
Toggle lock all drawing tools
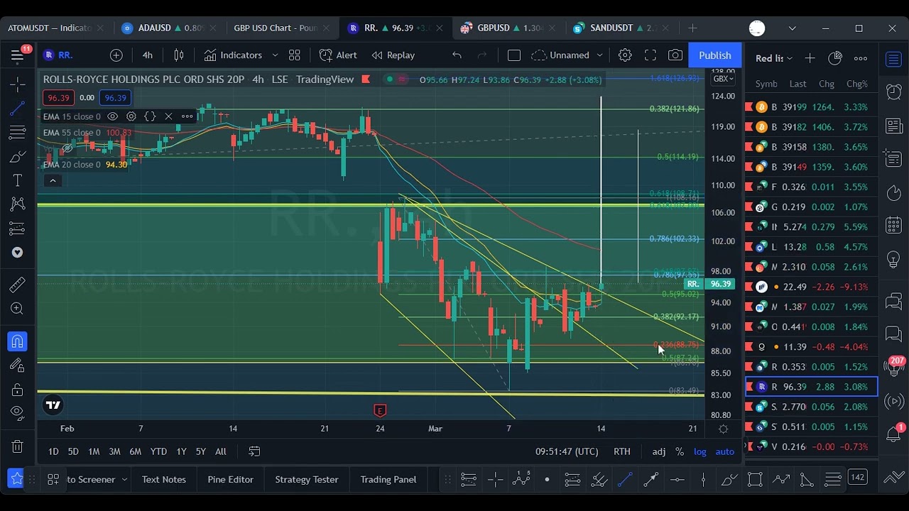coord(18,390)
